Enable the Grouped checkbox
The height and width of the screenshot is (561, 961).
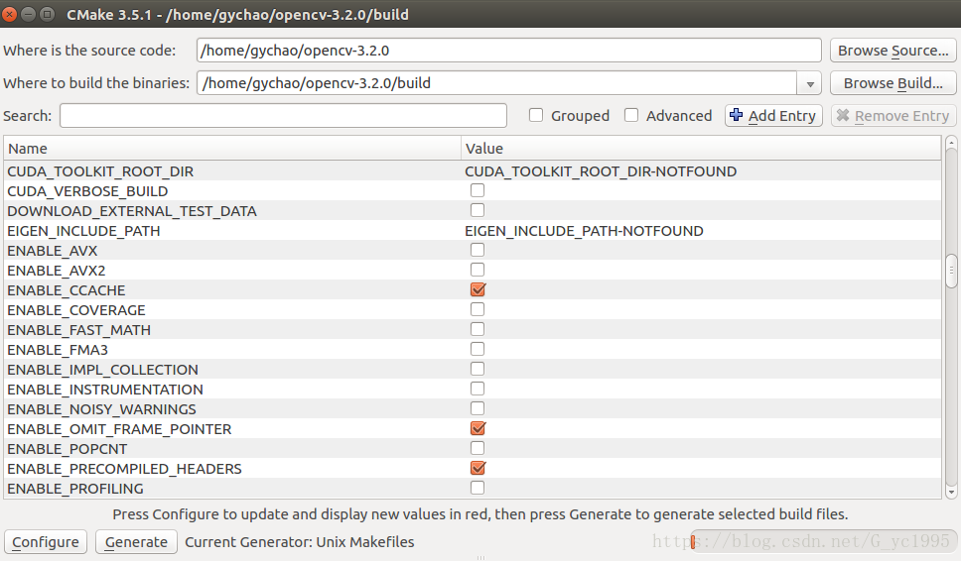[536, 115]
